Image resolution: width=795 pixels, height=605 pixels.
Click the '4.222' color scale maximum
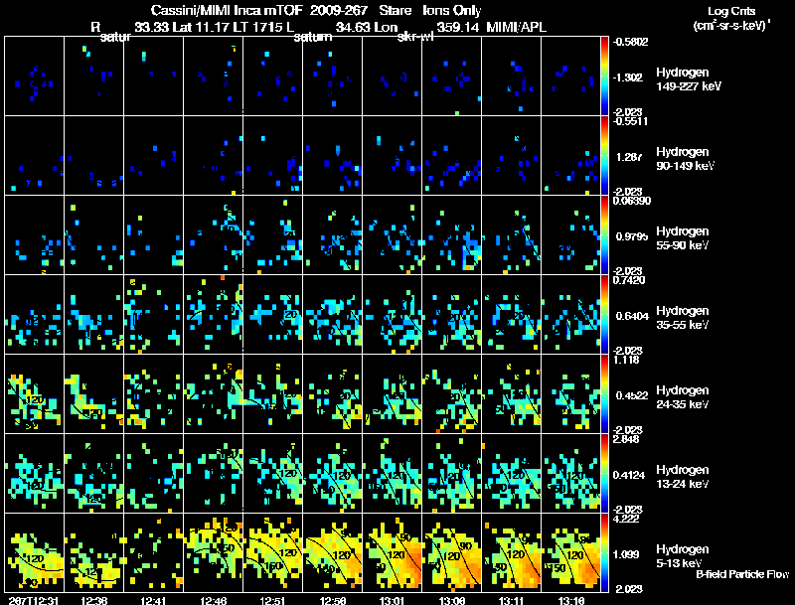[626, 519]
